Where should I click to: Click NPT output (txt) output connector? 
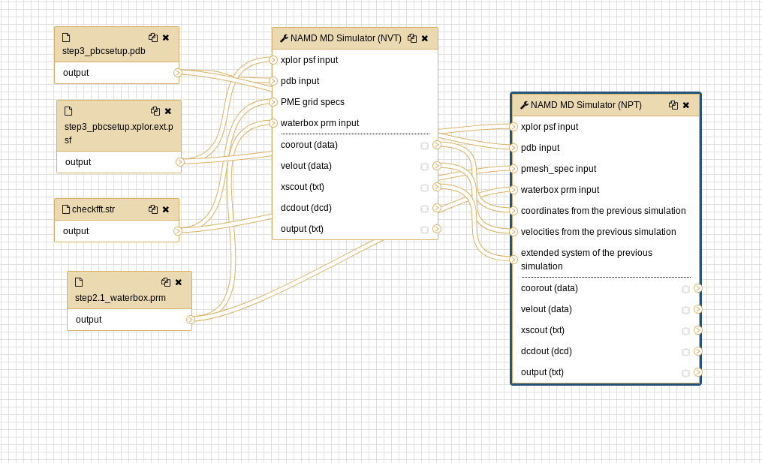[x=698, y=372]
